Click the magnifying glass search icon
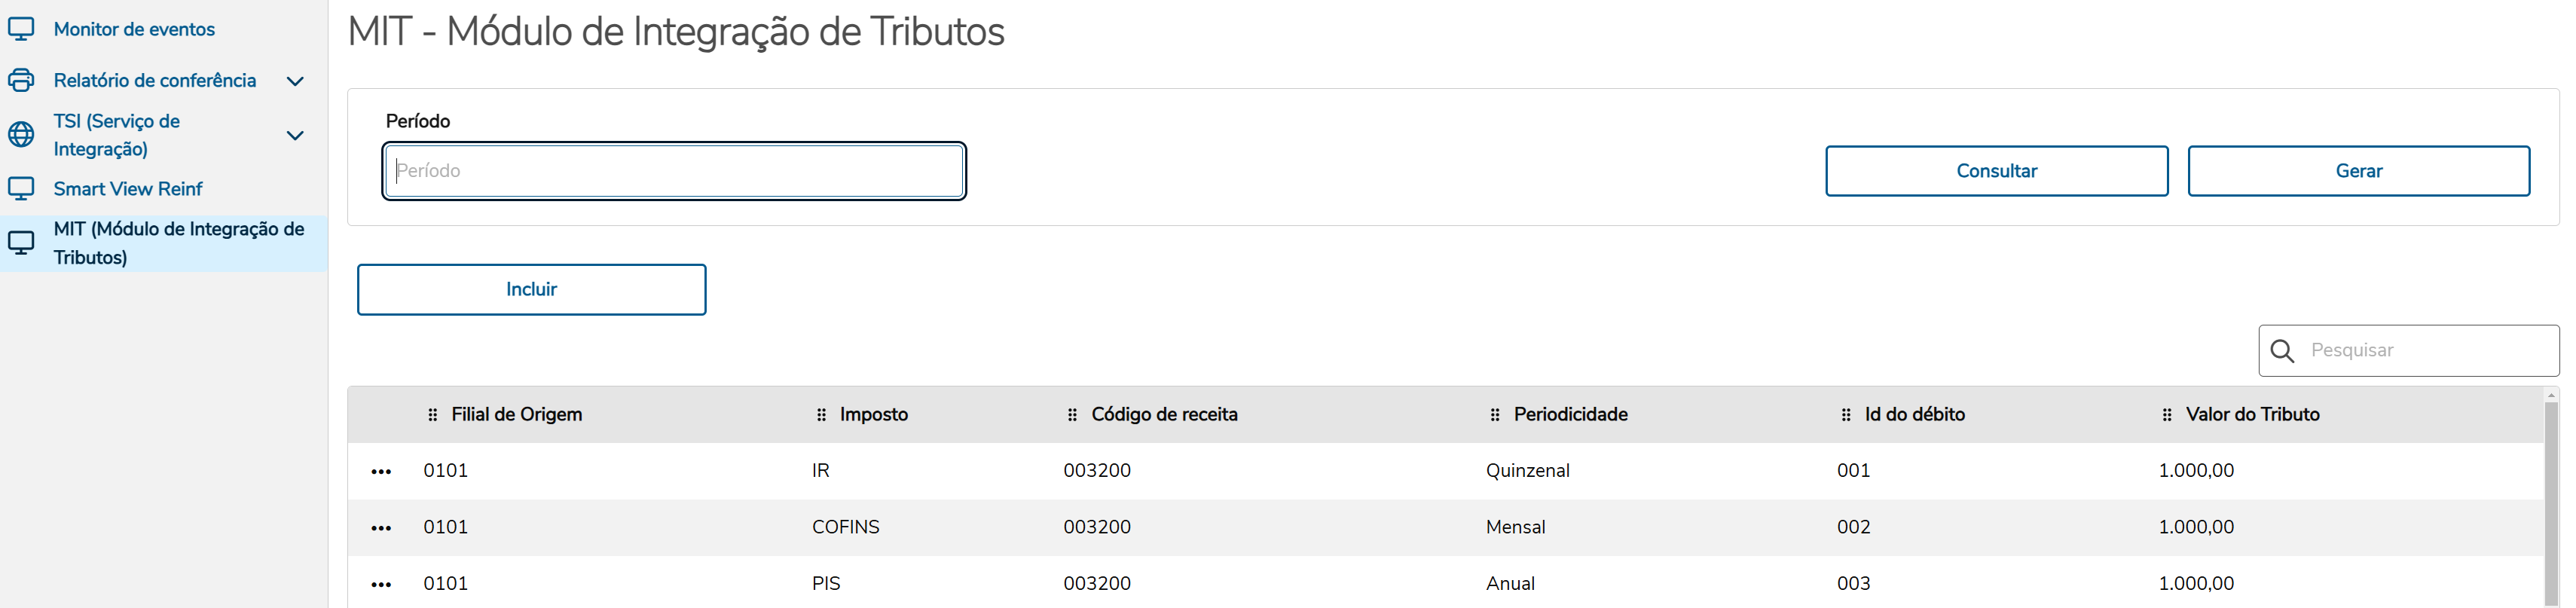This screenshot has width=2576, height=608. 2282,351
